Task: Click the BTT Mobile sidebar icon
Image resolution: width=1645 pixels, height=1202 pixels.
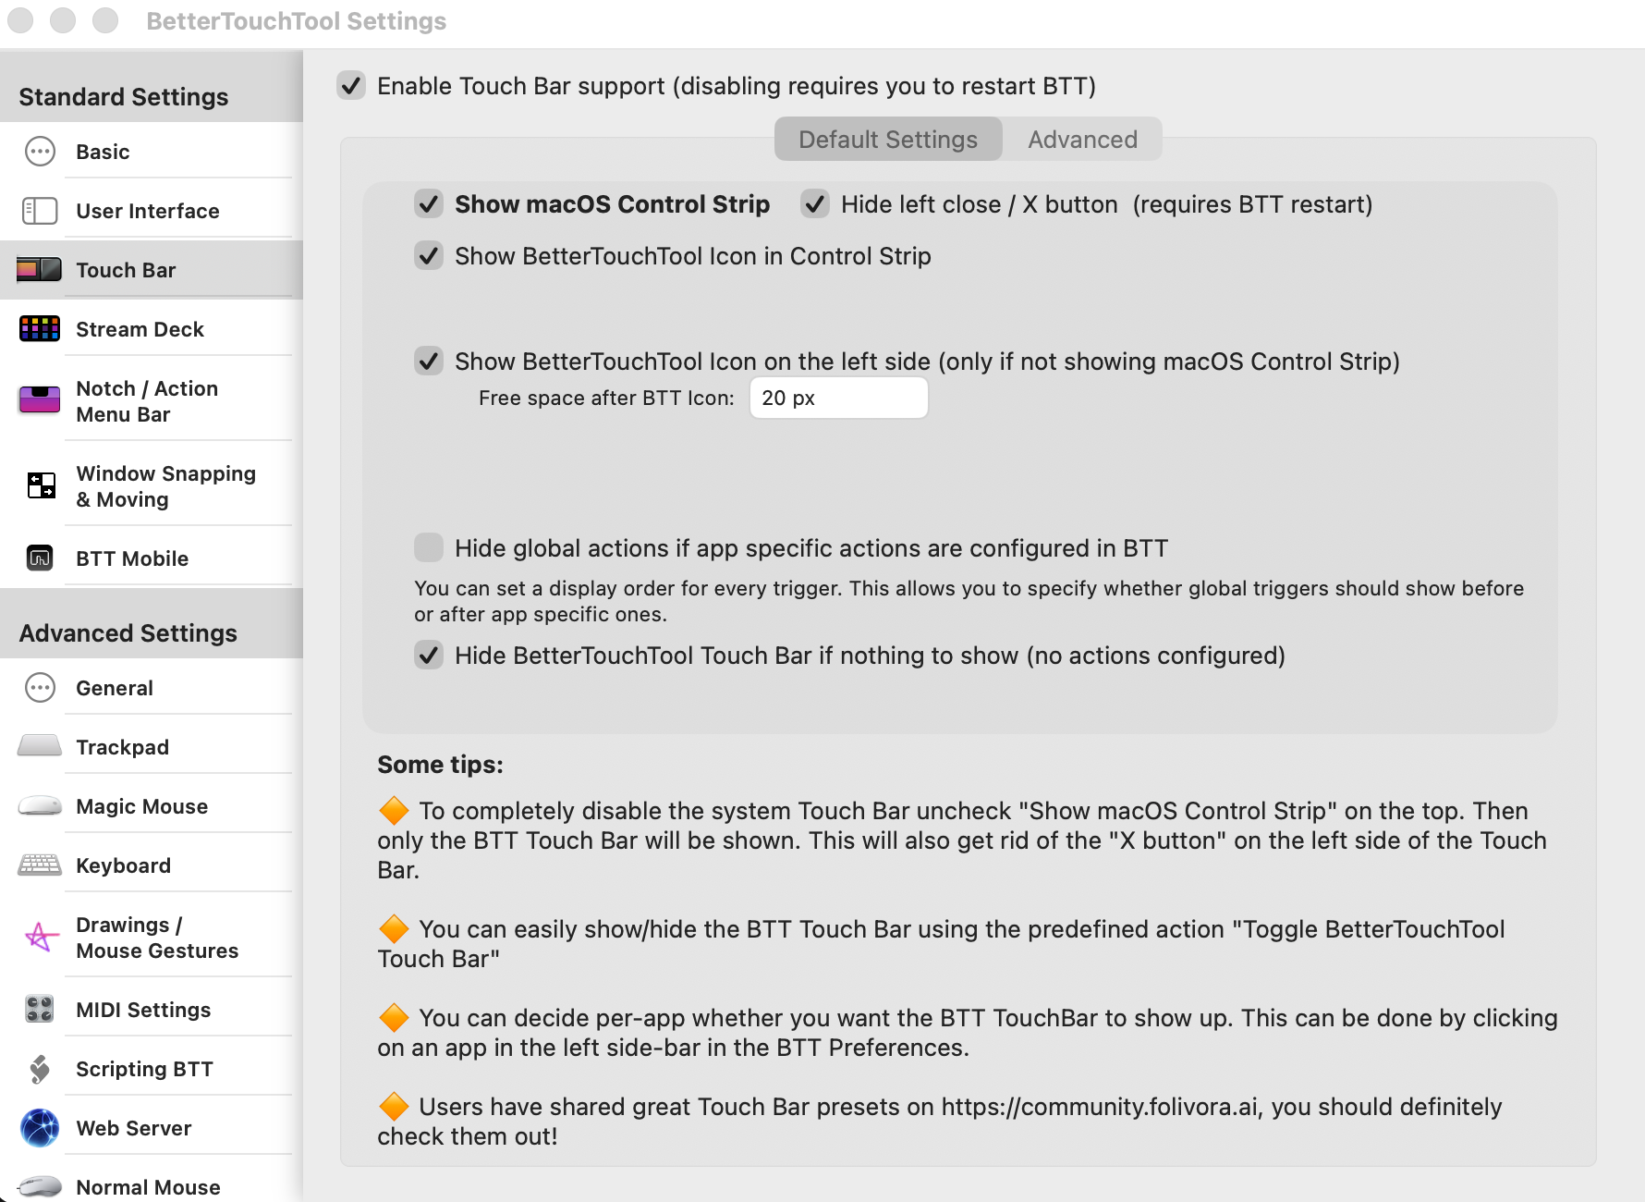Action: (x=40, y=558)
